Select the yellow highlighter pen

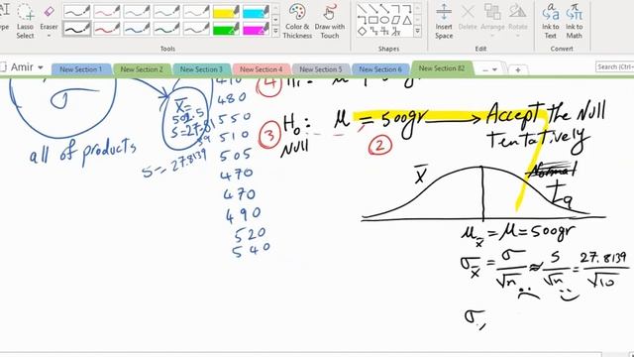click(x=226, y=12)
